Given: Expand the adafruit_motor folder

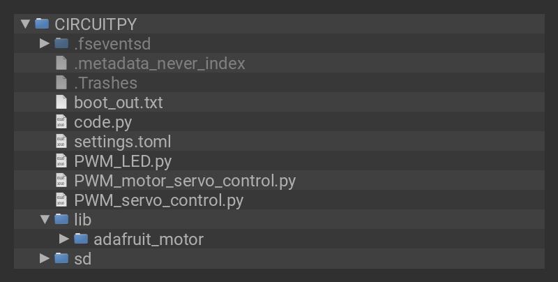Looking at the screenshot, I should click(x=64, y=239).
